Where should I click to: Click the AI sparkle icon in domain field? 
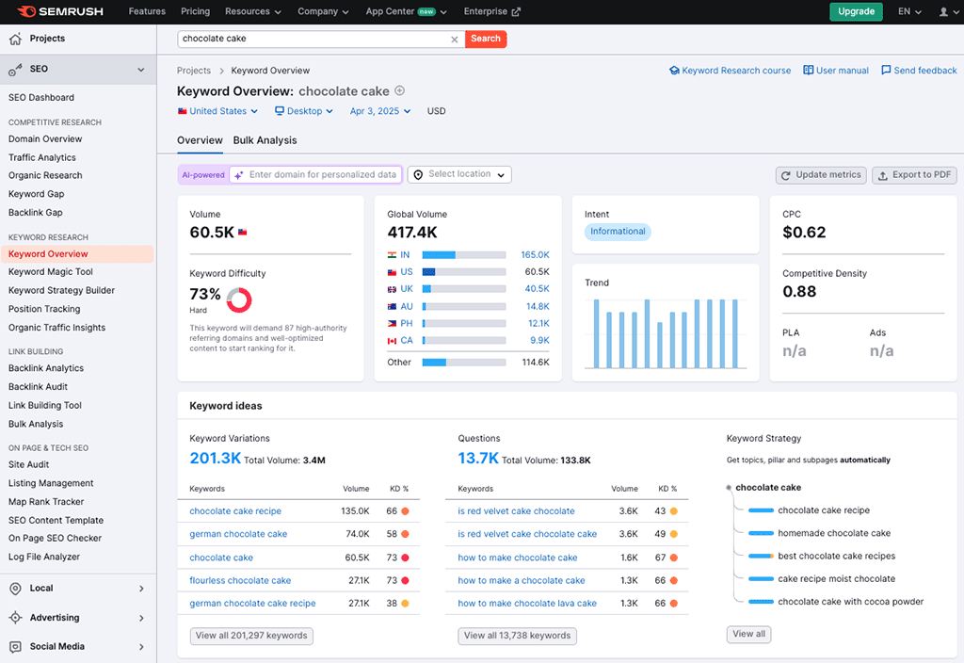[238, 175]
